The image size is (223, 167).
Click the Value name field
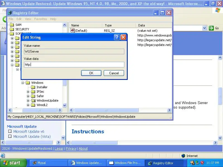click(74, 51)
